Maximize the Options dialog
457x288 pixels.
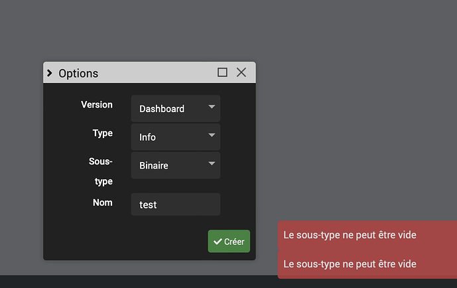[x=223, y=72]
